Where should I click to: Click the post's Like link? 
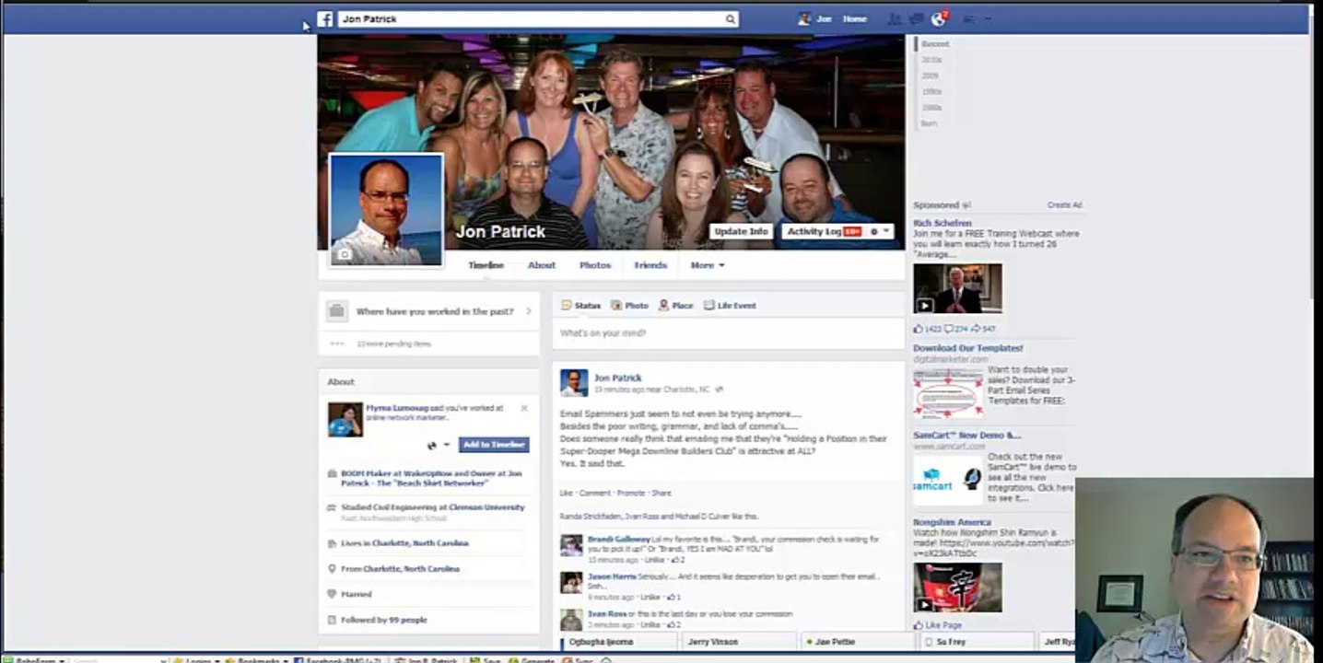point(566,494)
